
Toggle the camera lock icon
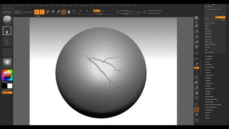pos(196,64)
